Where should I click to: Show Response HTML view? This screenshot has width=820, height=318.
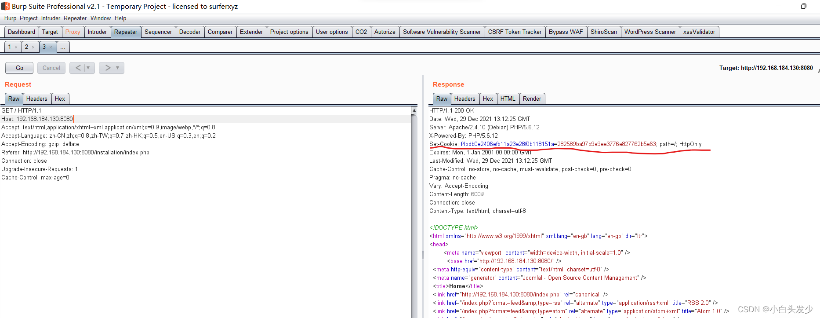508,99
